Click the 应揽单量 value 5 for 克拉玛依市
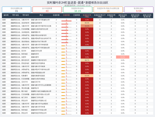The height and width of the screenshot is (117, 155). point(56,23)
